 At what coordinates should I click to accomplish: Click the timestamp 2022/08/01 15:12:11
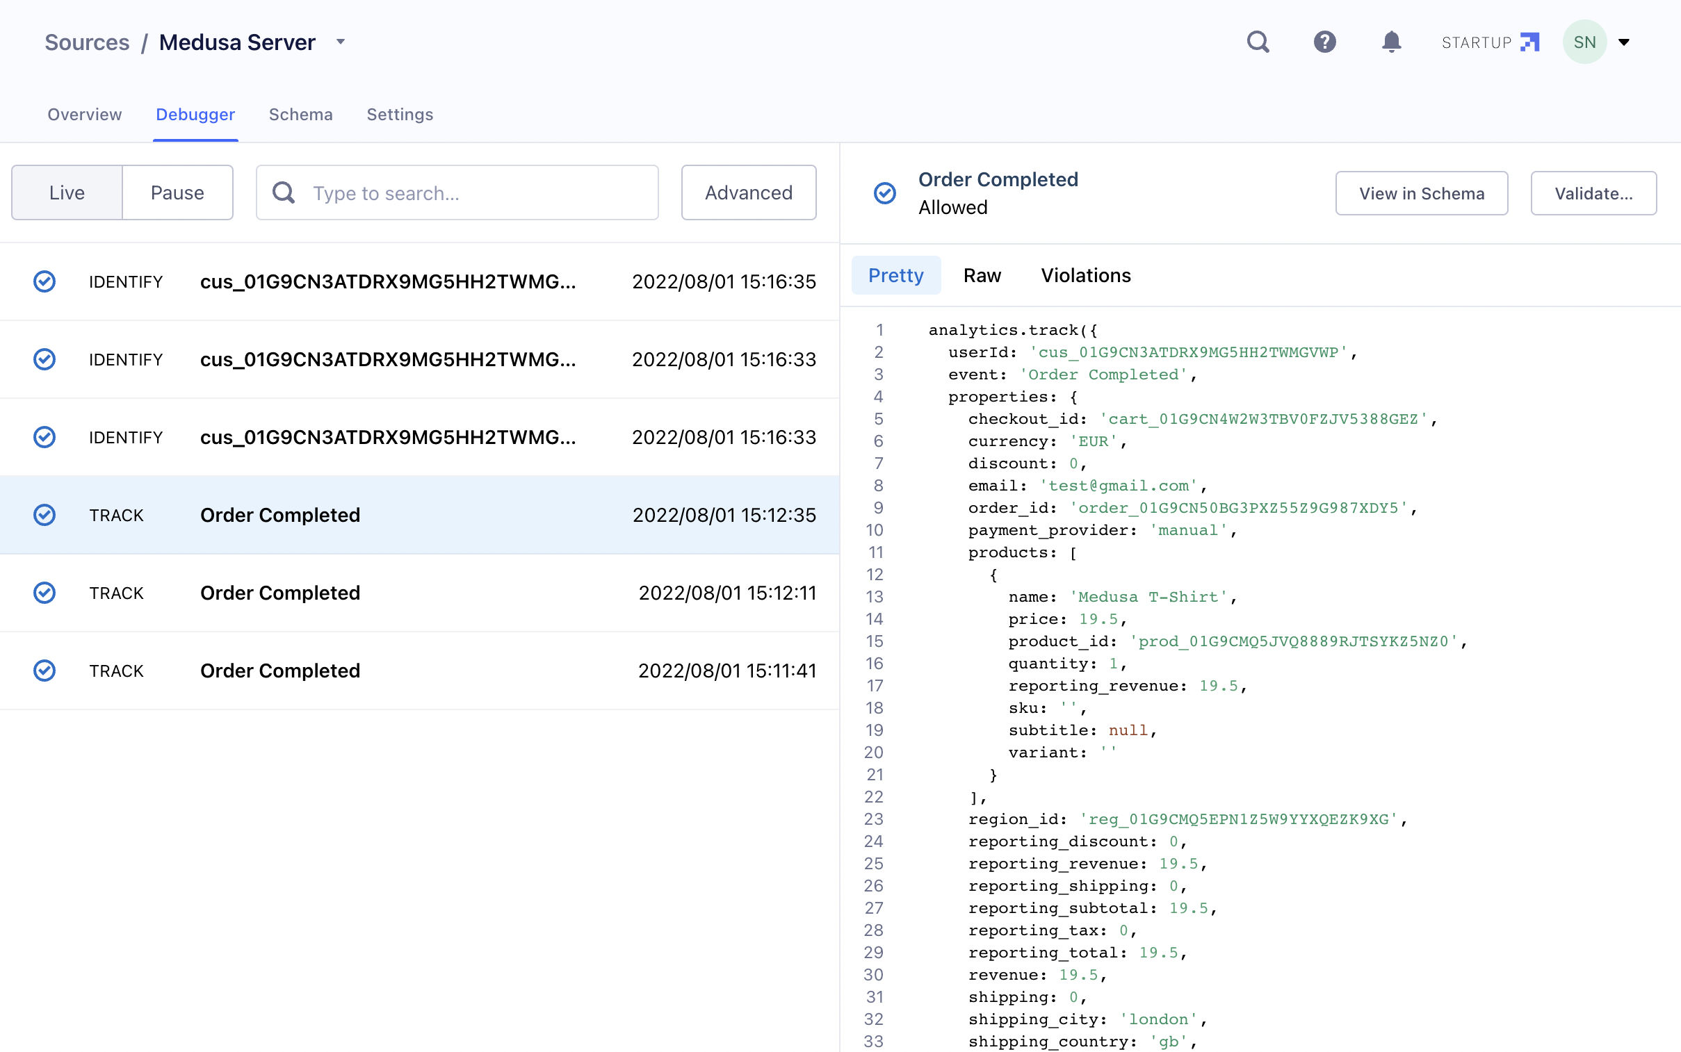[727, 593]
